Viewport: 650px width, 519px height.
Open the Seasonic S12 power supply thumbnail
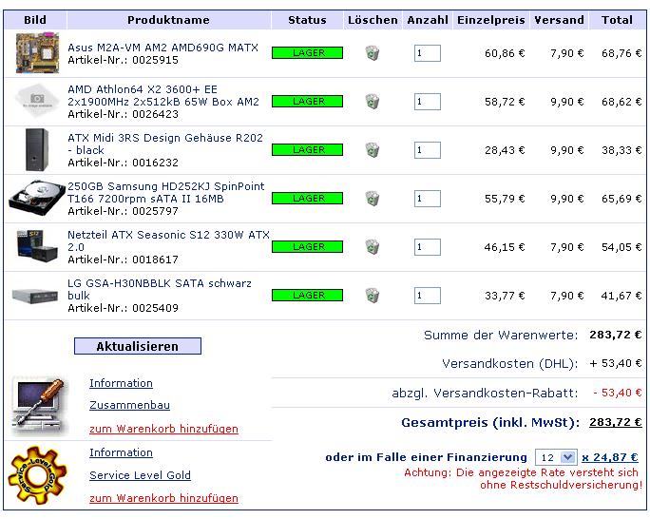pos(37,246)
